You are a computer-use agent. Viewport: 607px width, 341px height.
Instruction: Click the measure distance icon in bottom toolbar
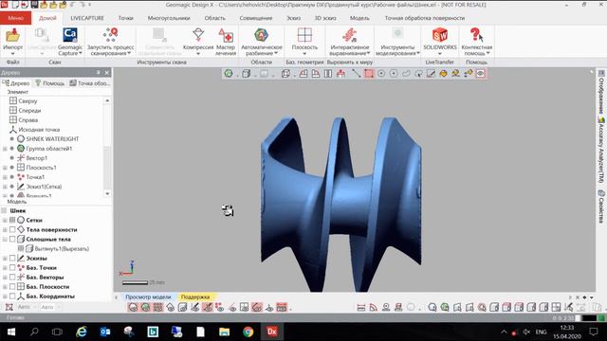(x=360, y=307)
